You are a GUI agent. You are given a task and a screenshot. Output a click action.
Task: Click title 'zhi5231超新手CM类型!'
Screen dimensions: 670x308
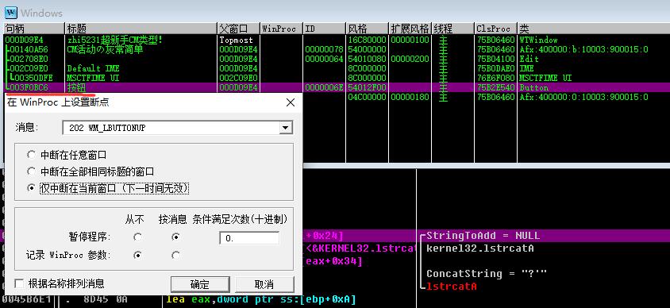[114, 40]
